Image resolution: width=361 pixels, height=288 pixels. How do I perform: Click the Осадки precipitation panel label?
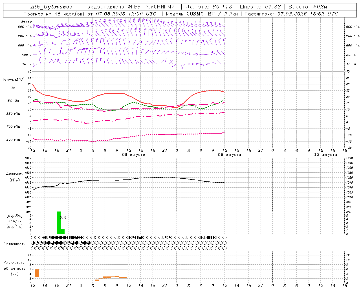point(15,221)
